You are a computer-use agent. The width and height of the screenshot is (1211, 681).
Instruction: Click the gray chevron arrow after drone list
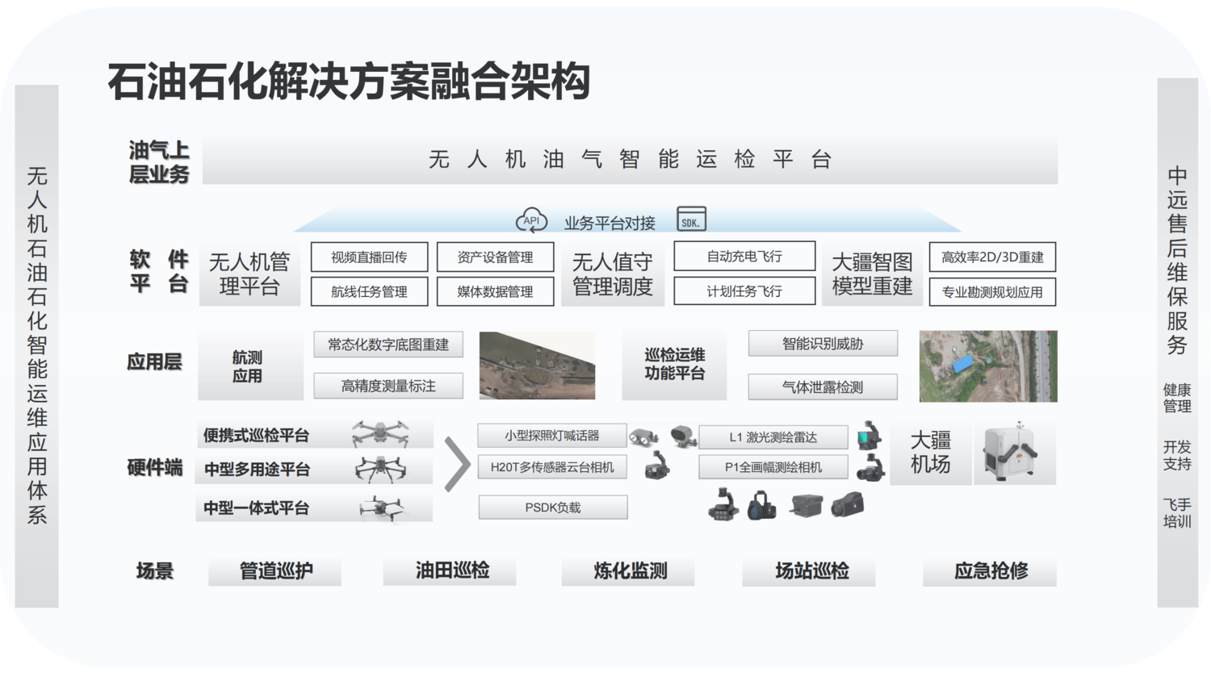(457, 465)
